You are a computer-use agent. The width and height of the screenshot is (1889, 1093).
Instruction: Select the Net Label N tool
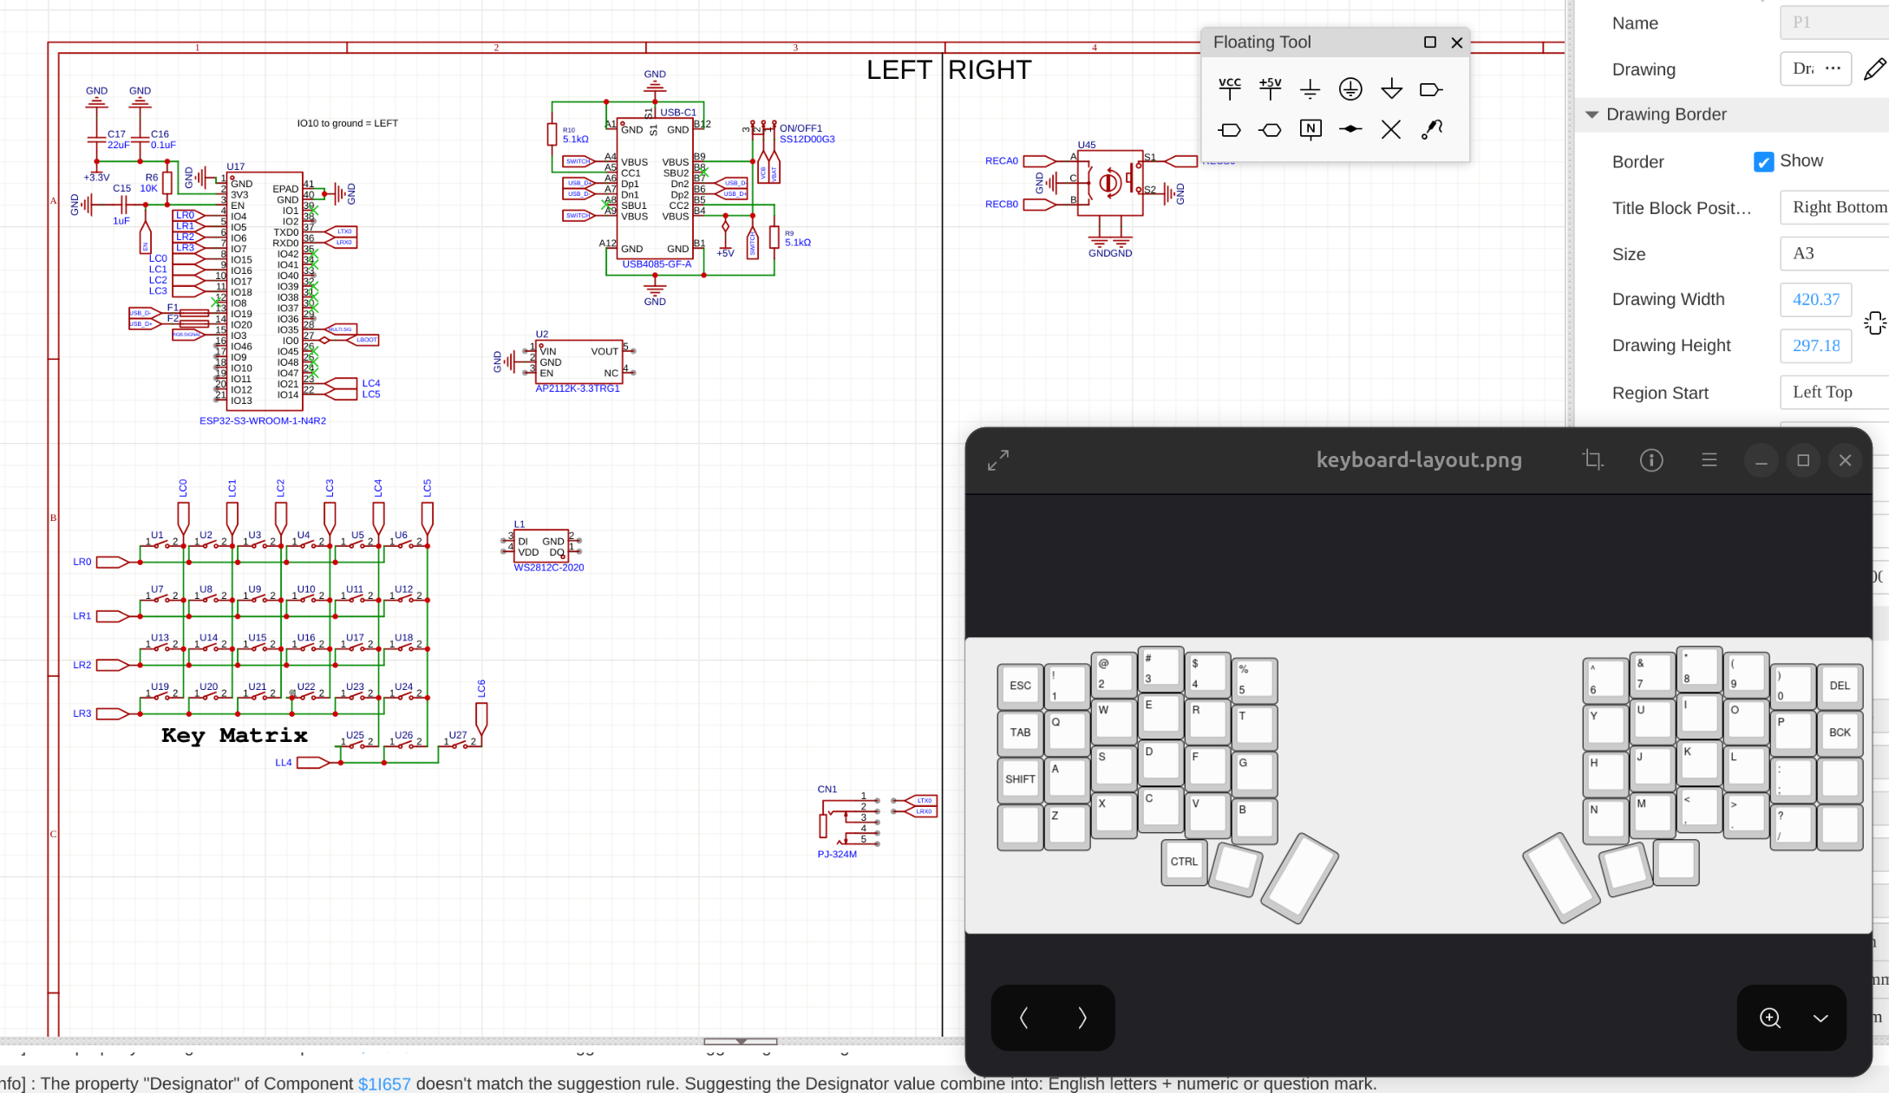[x=1310, y=129]
